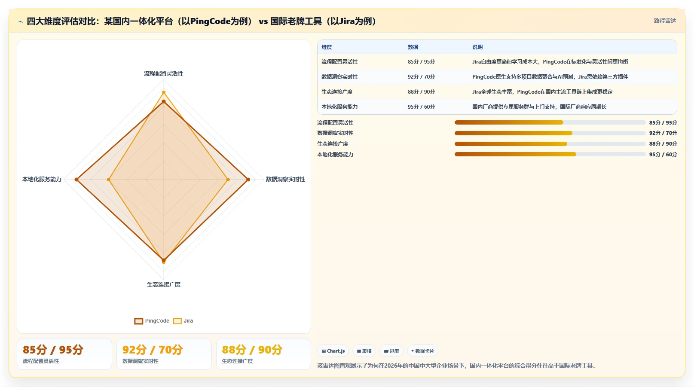Screen dimensions: 694x387
Task: Click Jira data point on 流程配置灵活性 axis
Action: coord(163,92)
